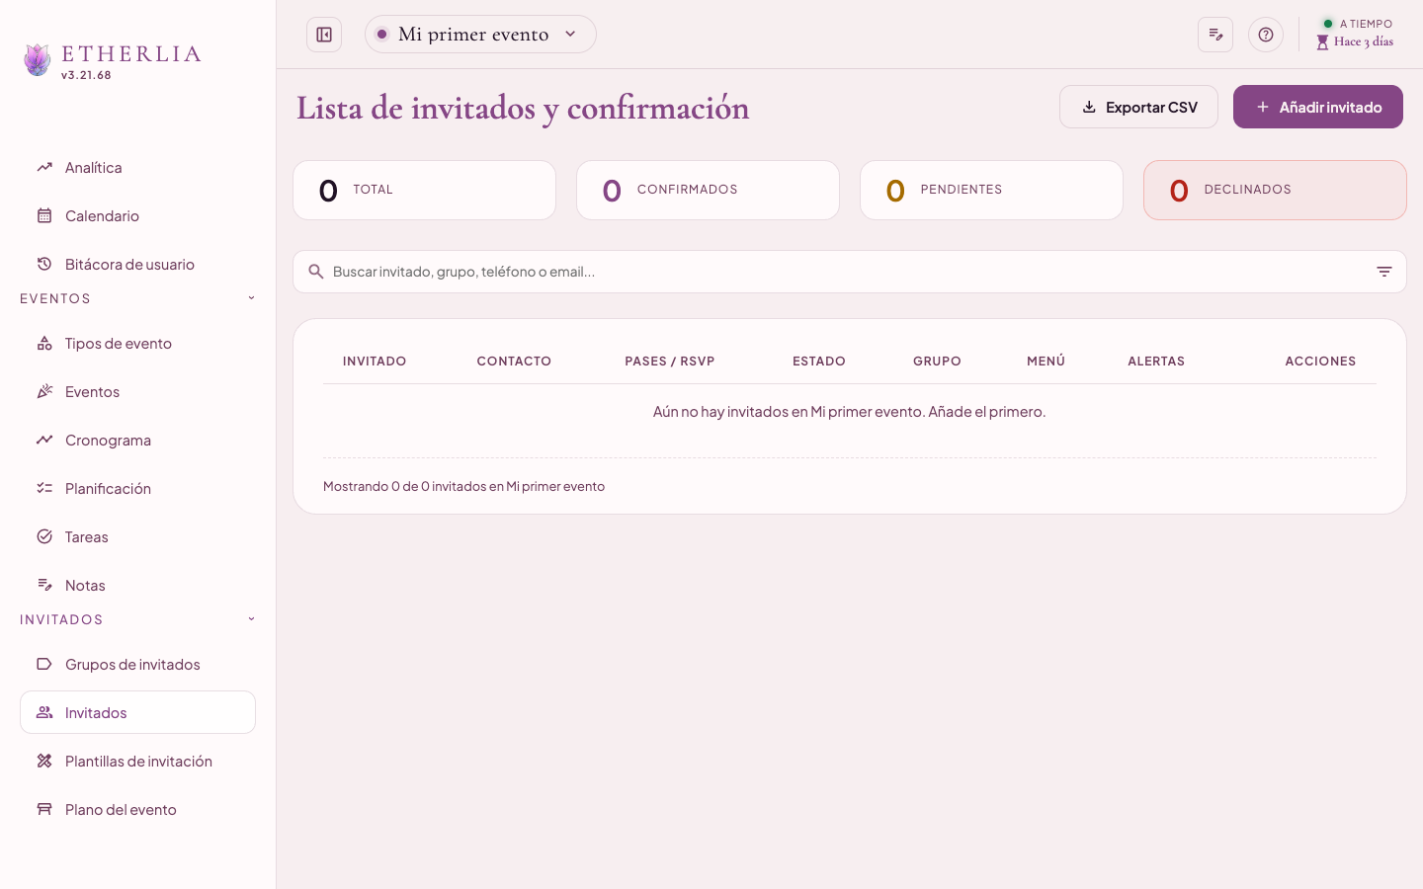Click the Plantillas de invitación design icon
The height and width of the screenshot is (889, 1423).
coord(44,762)
